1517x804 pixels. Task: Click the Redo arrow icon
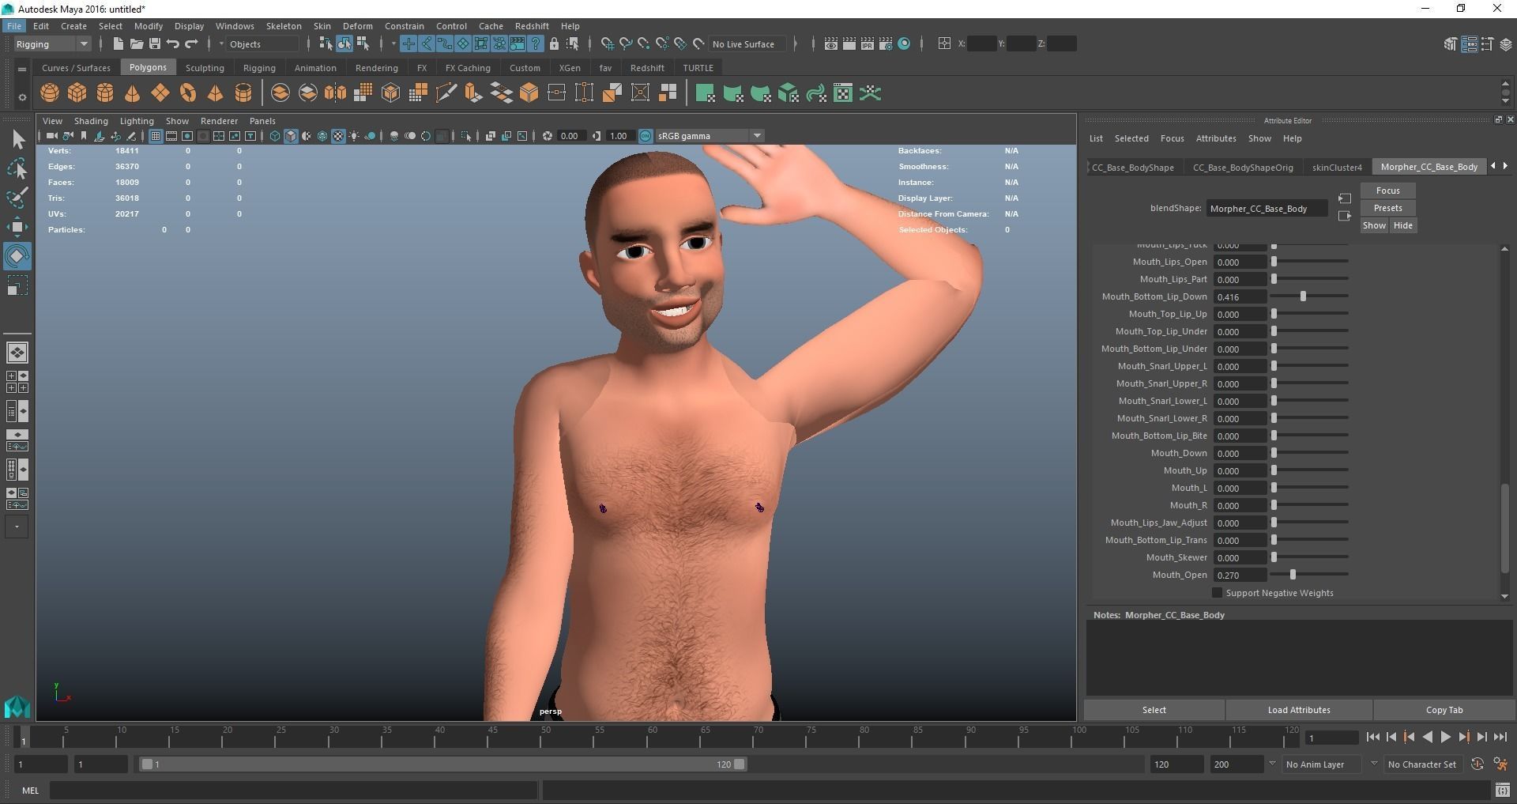191,44
